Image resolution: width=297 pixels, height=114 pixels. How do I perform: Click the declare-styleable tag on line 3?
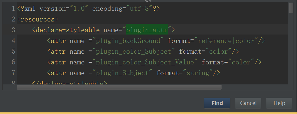point(66,30)
